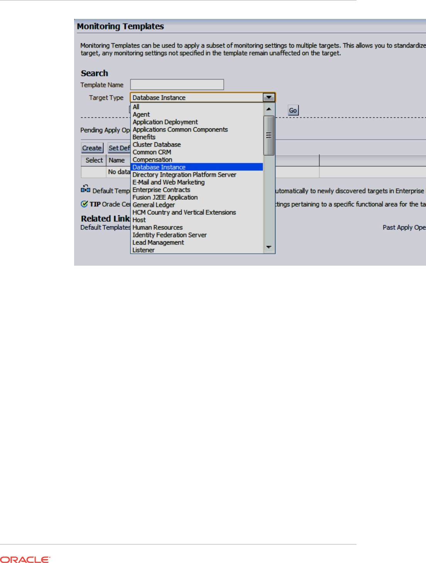The width and height of the screenshot is (426, 563).
Task: Select 'Listener' at the list bottom
Action: [x=197, y=250]
